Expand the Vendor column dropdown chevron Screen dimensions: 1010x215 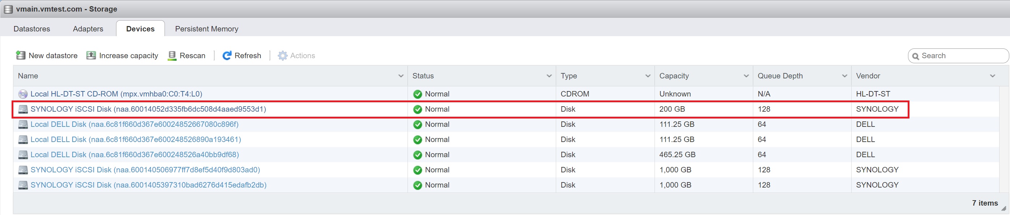pyautogui.click(x=992, y=76)
